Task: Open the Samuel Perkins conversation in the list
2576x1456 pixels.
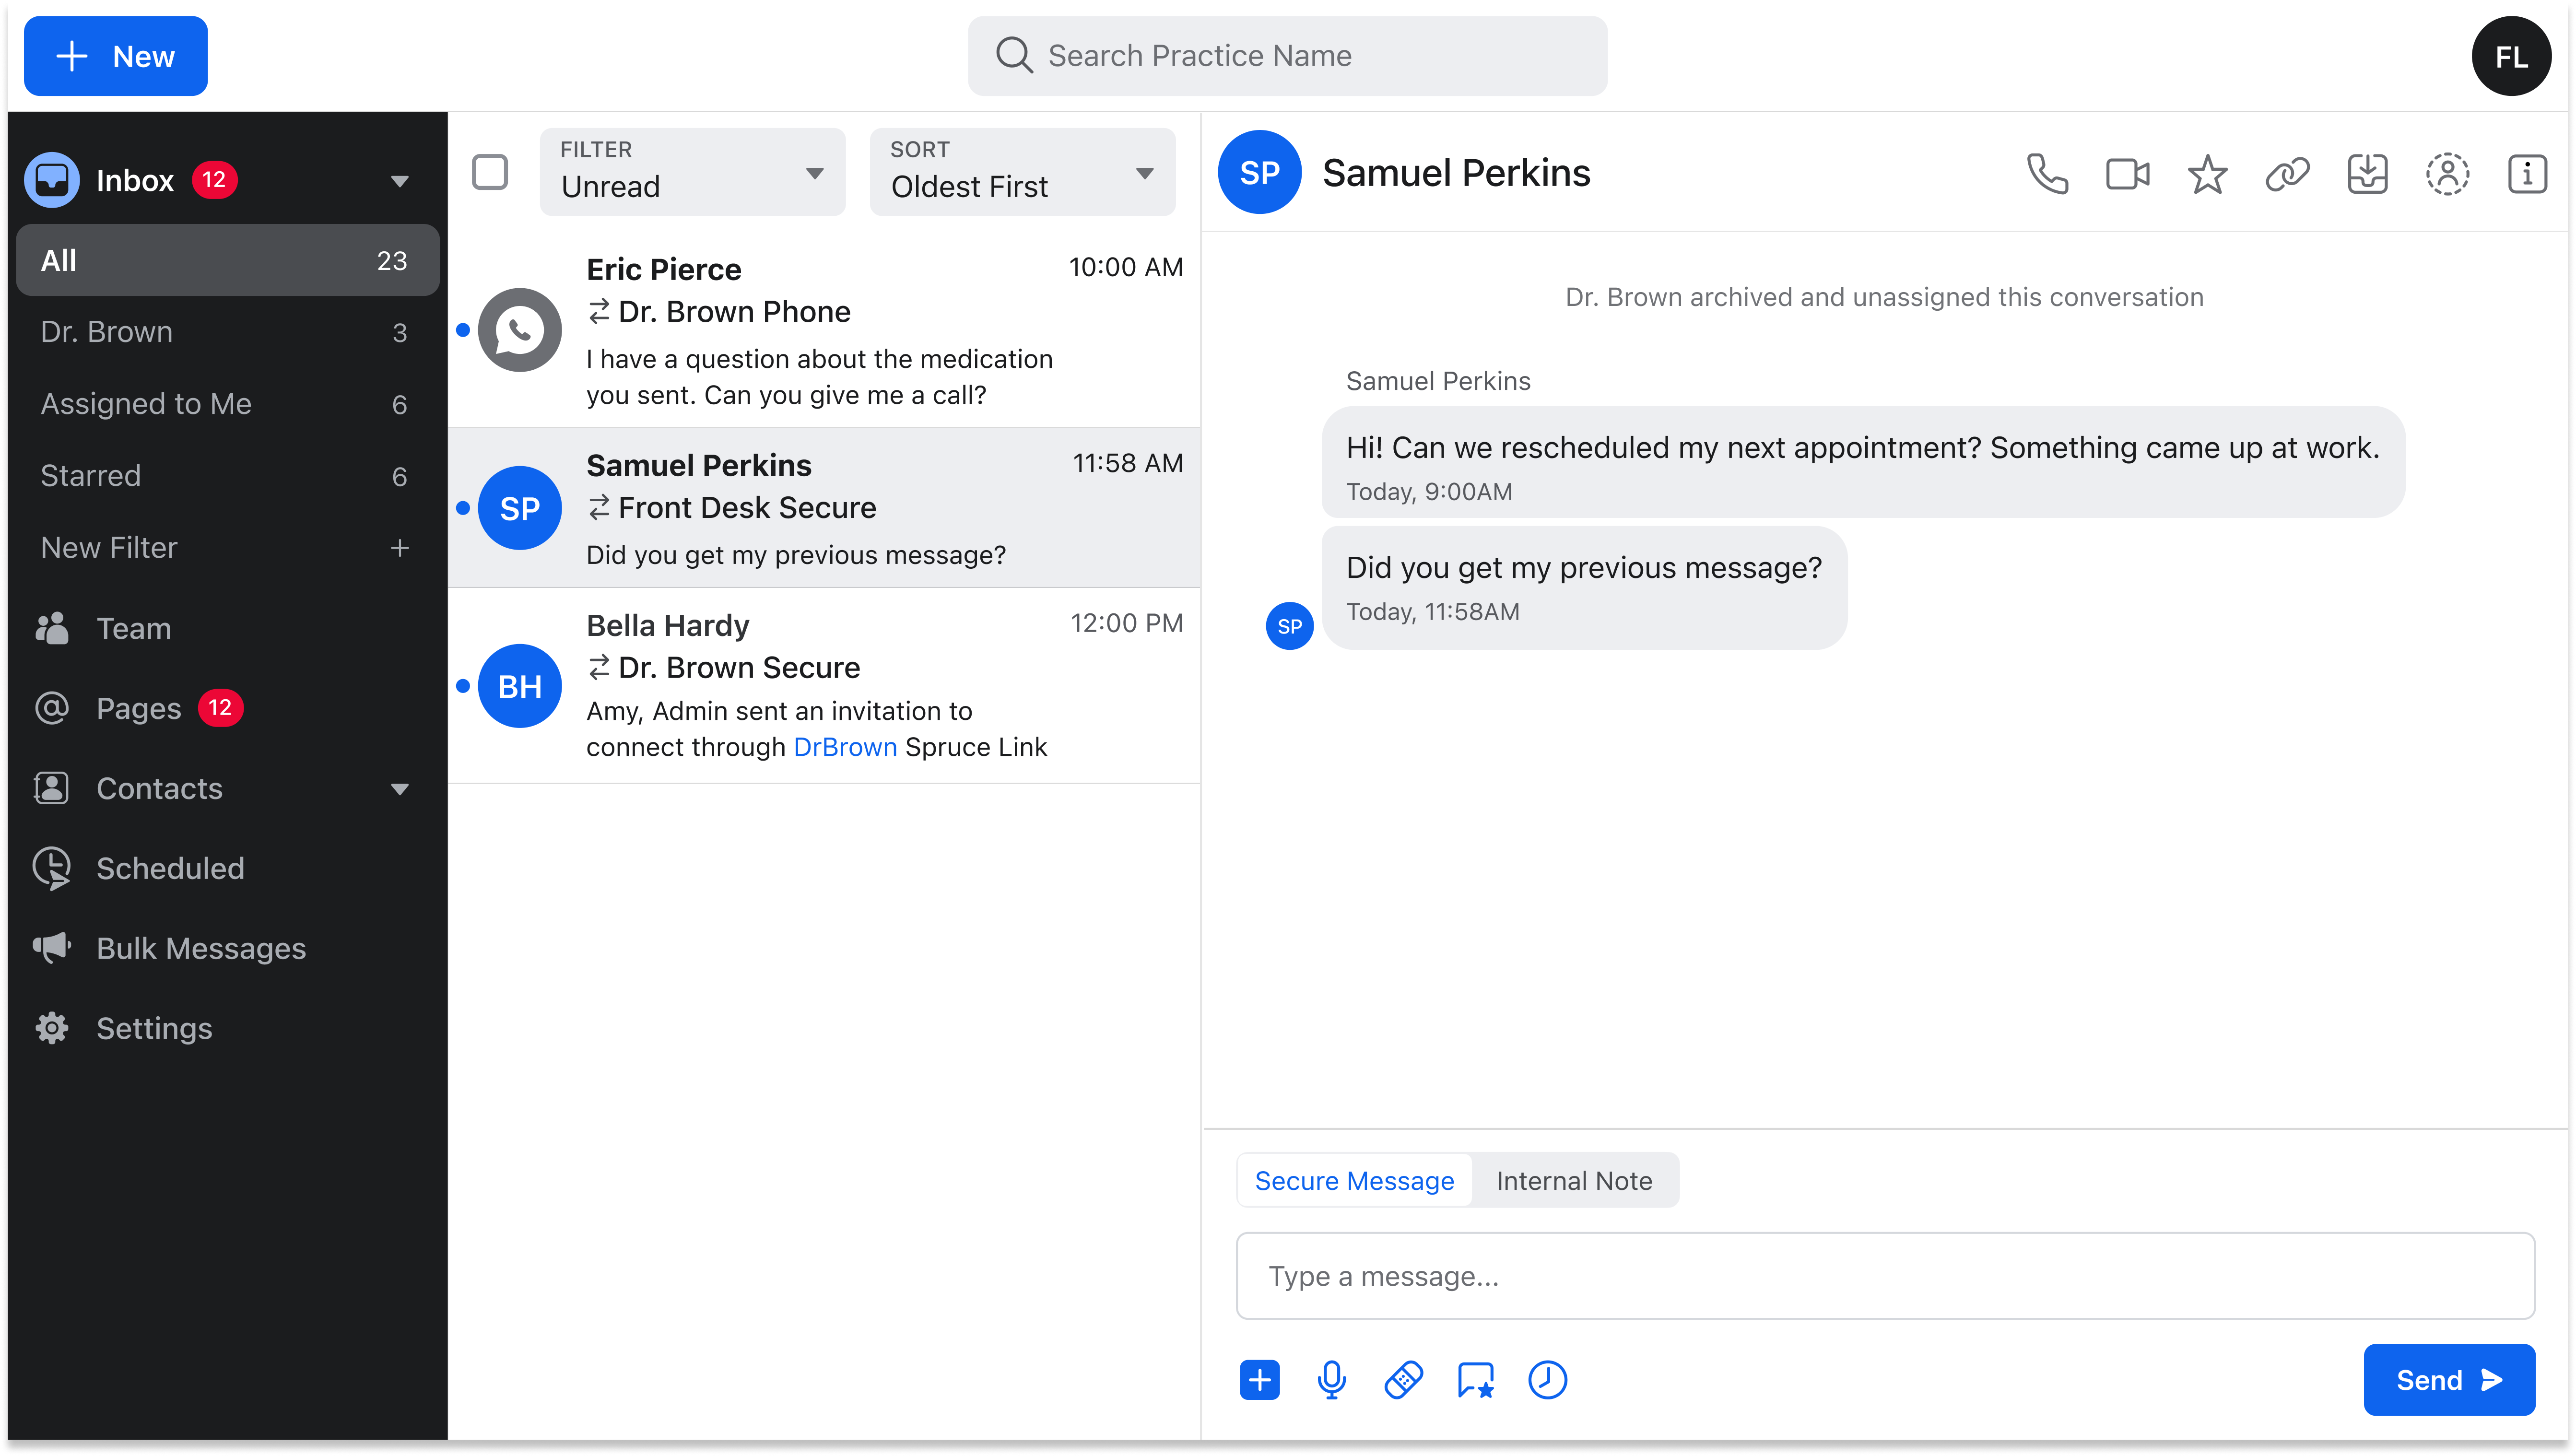Action: click(x=824, y=508)
